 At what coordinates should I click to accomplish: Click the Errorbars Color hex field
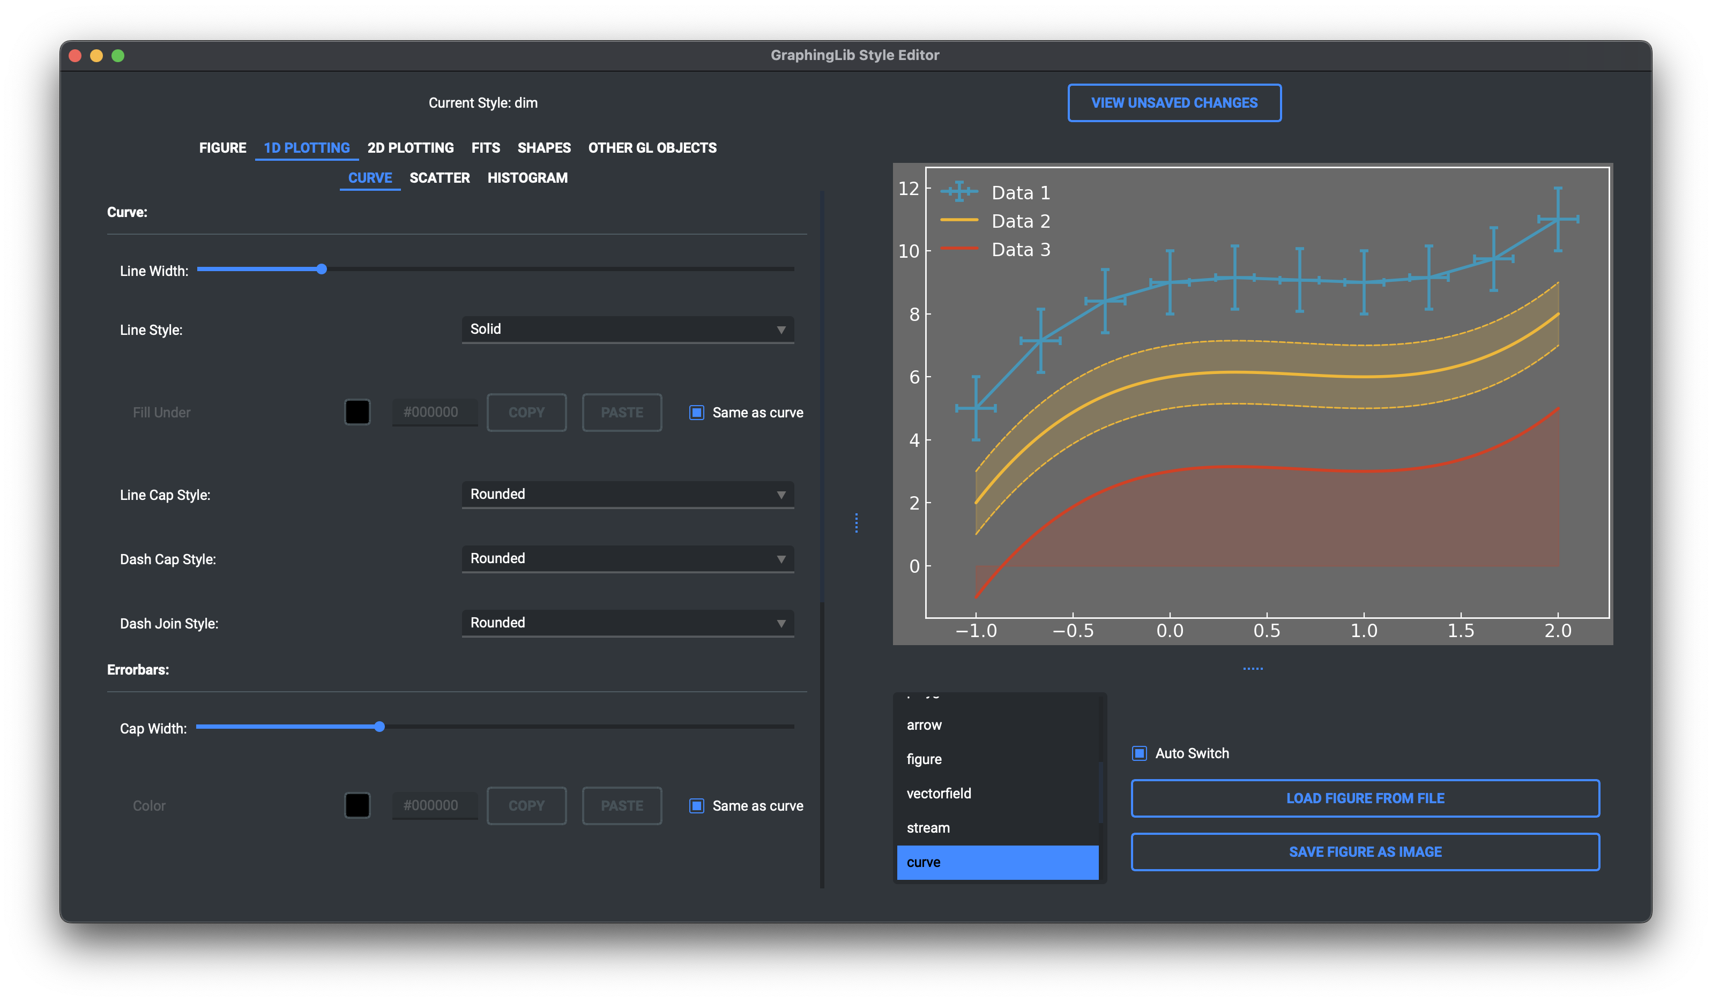[x=435, y=806]
